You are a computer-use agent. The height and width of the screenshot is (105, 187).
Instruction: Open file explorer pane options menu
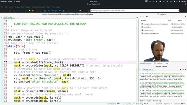[x=186, y=17]
